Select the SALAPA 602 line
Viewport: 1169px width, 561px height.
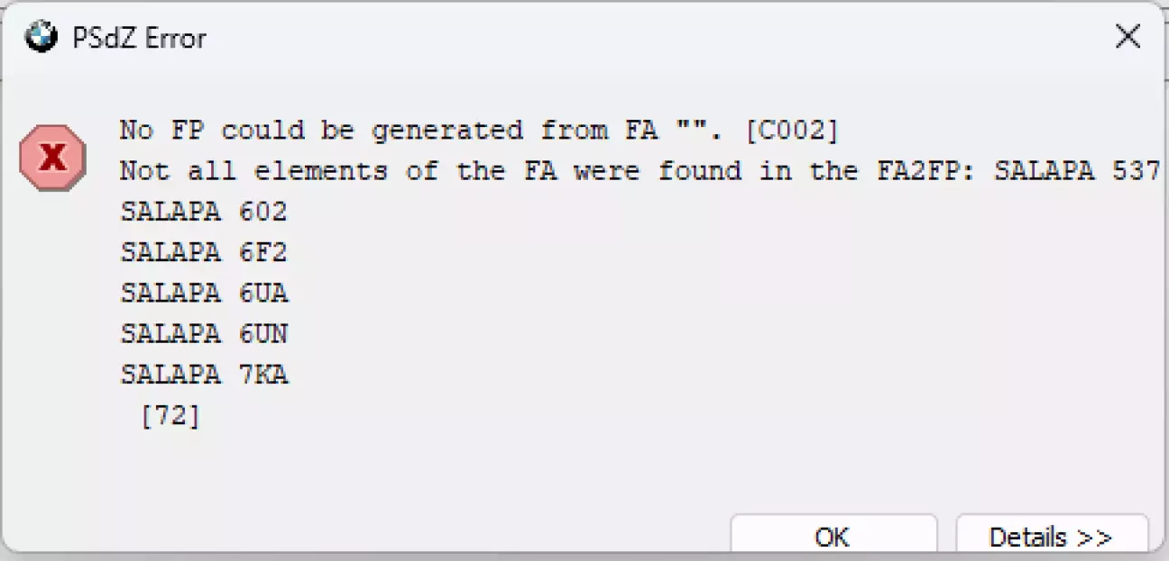(x=204, y=212)
